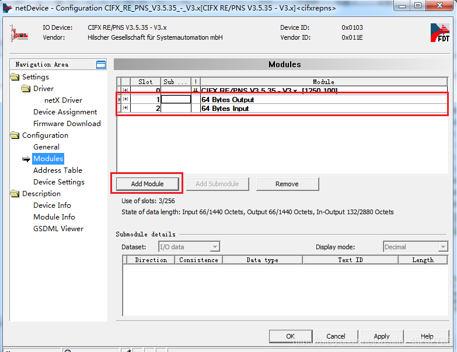Viewport: 457px width, 352px height.
Task: Click the Vendor ID value 0x011E
Action: [352, 37]
